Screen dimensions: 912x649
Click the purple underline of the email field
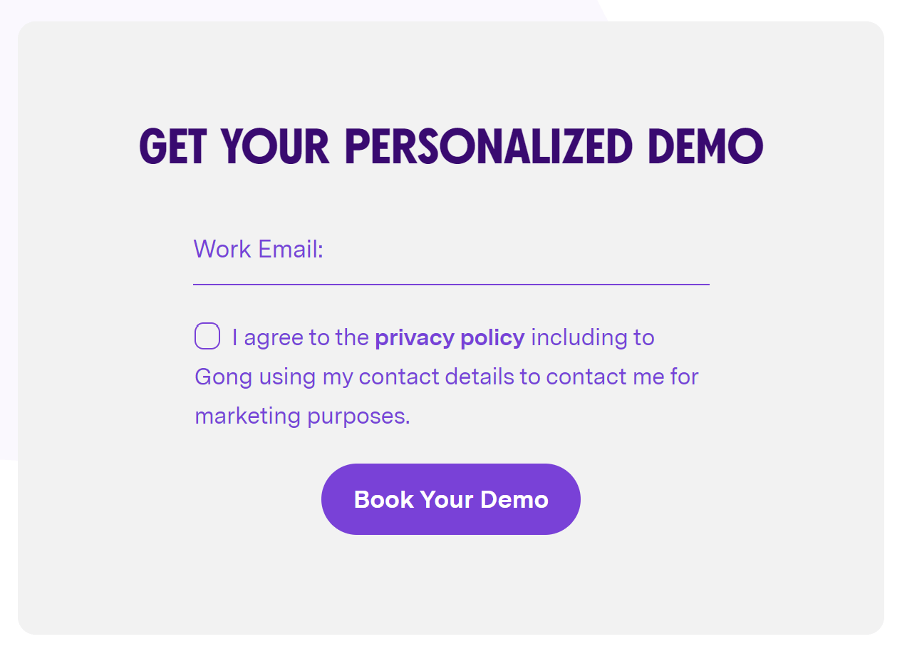451,285
